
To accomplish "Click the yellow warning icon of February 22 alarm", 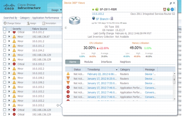I will click(x=68, y=74).
